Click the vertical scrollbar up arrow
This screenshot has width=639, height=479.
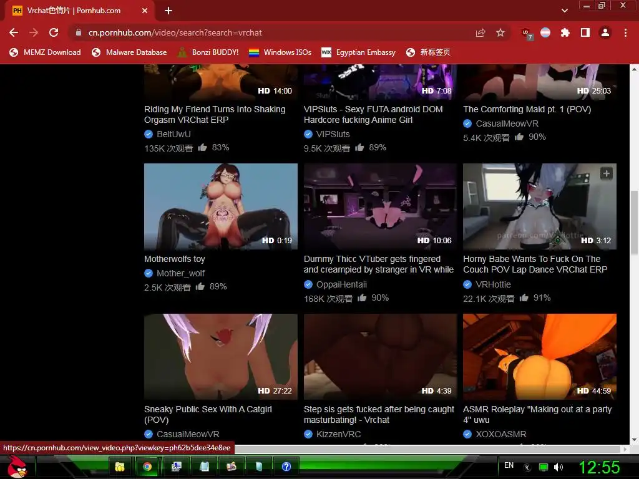click(x=635, y=69)
